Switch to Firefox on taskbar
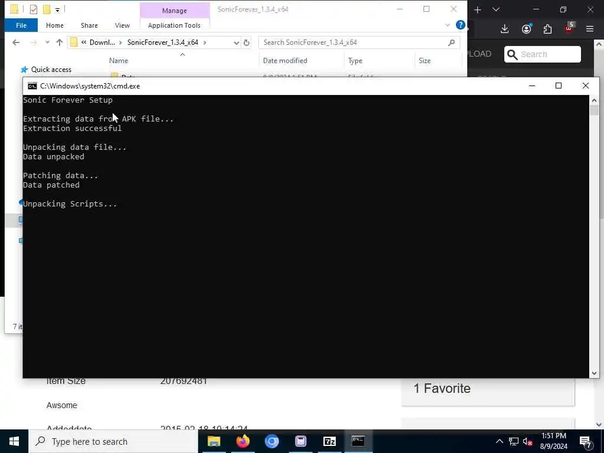 click(x=242, y=441)
